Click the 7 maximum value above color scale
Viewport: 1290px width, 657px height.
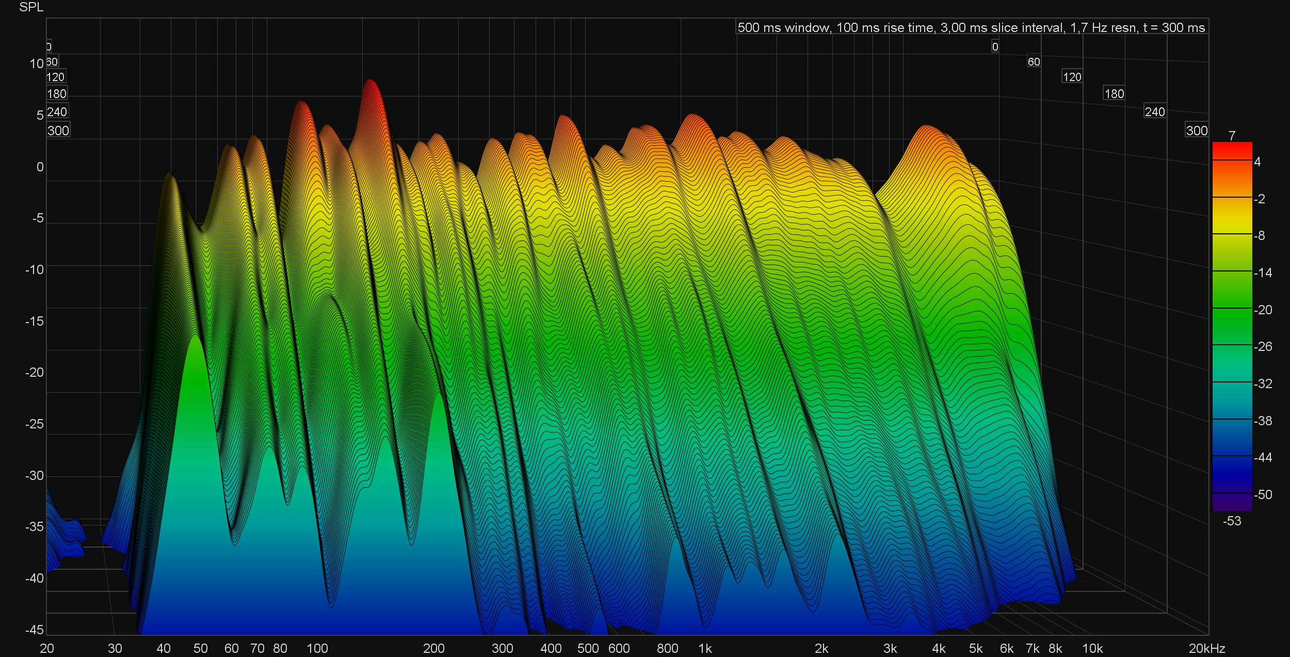click(x=1232, y=136)
